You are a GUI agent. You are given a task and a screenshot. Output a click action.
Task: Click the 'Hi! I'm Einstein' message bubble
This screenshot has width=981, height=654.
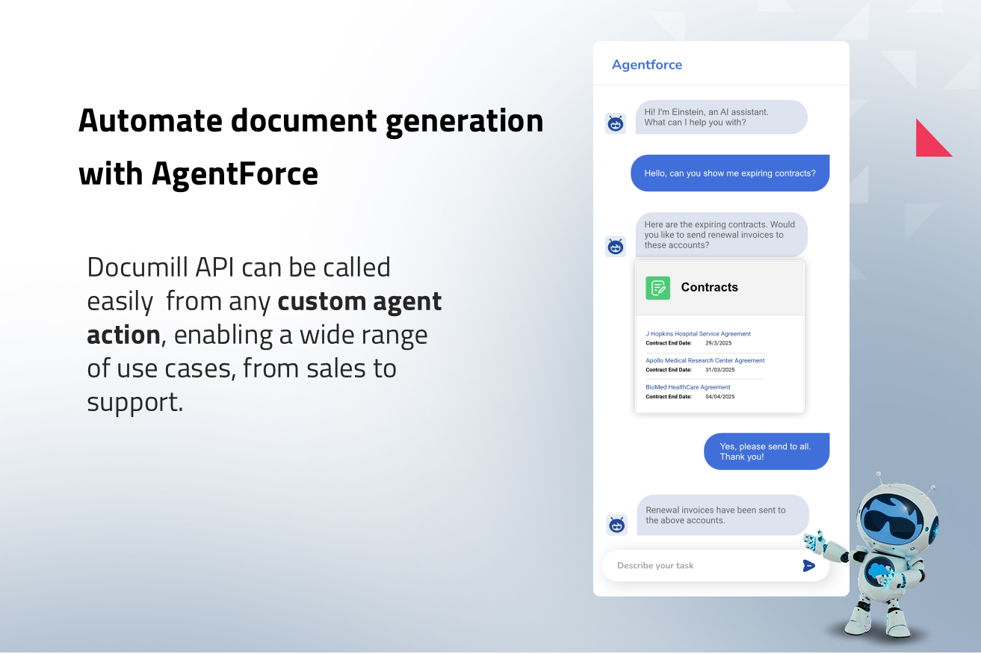click(x=722, y=117)
